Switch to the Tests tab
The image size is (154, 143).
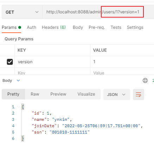116,27
